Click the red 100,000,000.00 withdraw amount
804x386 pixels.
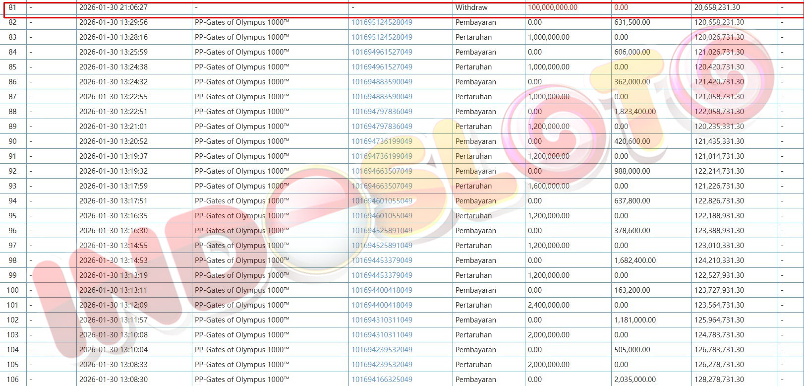552,7
